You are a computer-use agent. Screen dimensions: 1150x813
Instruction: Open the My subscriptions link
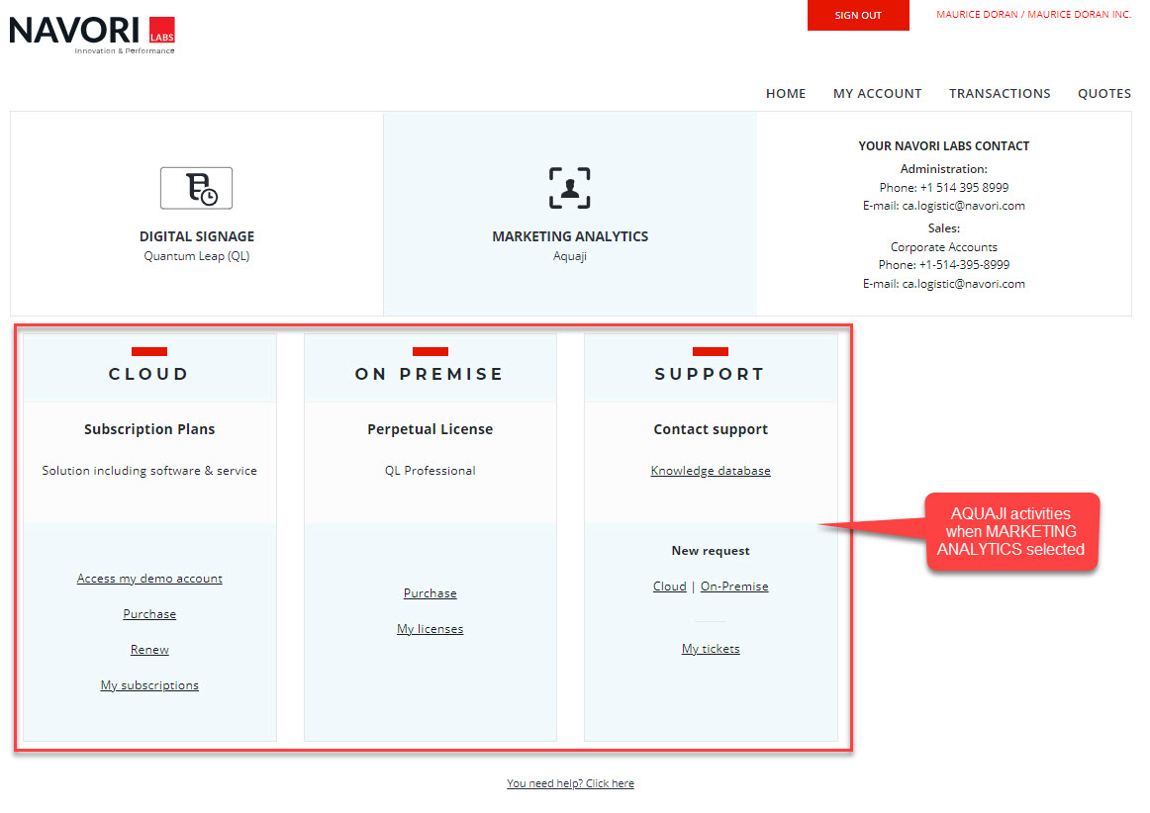click(x=149, y=685)
